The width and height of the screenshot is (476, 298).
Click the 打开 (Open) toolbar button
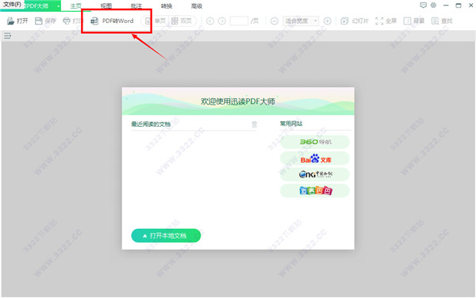[x=17, y=21]
